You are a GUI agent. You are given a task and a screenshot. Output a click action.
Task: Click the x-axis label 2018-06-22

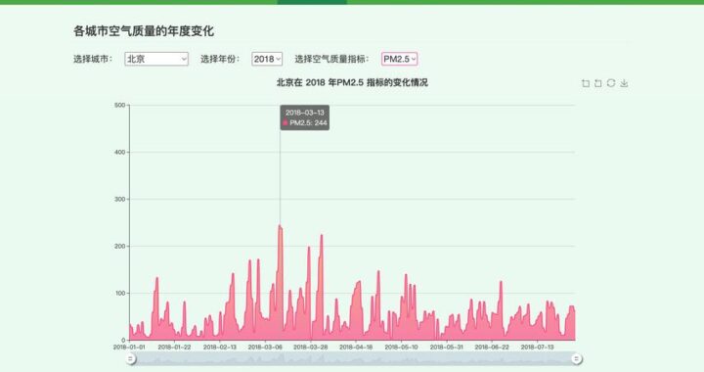pyautogui.click(x=492, y=348)
